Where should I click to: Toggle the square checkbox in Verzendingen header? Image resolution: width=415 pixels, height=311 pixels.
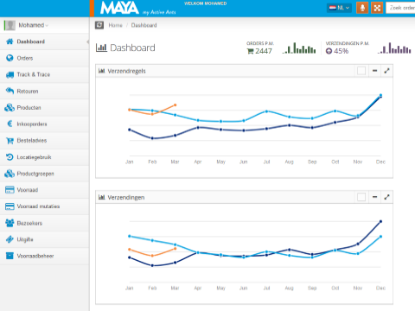(361, 197)
